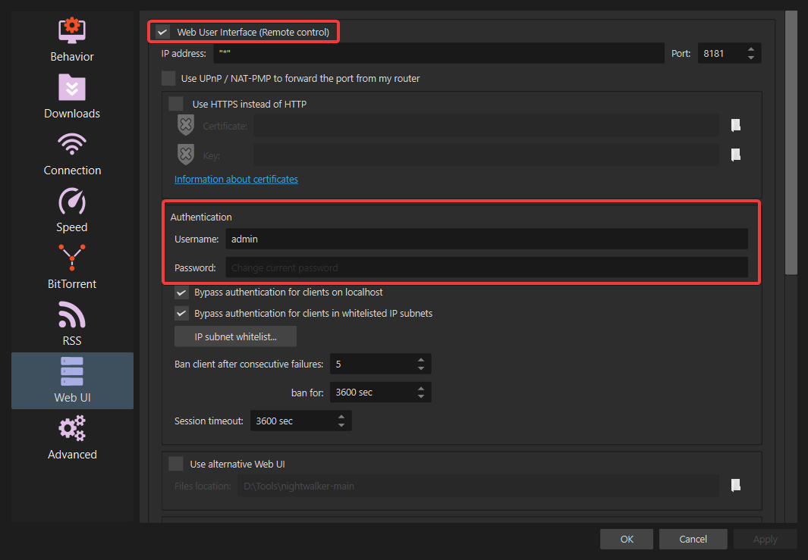Enable Use HTTPS instead of HTTP
The image size is (808, 560).
tap(176, 104)
